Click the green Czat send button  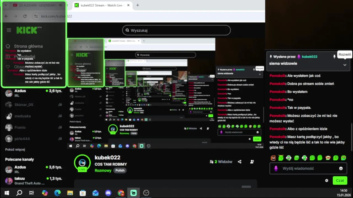point(340,180)
